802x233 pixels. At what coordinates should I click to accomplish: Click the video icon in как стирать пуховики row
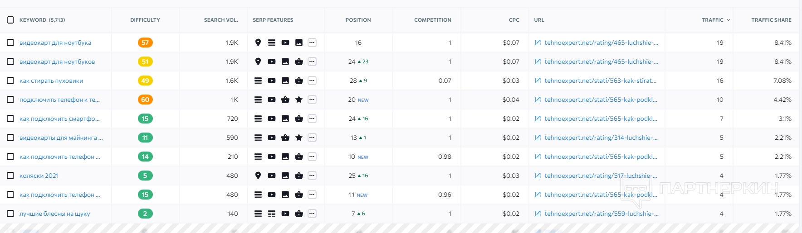272,81
